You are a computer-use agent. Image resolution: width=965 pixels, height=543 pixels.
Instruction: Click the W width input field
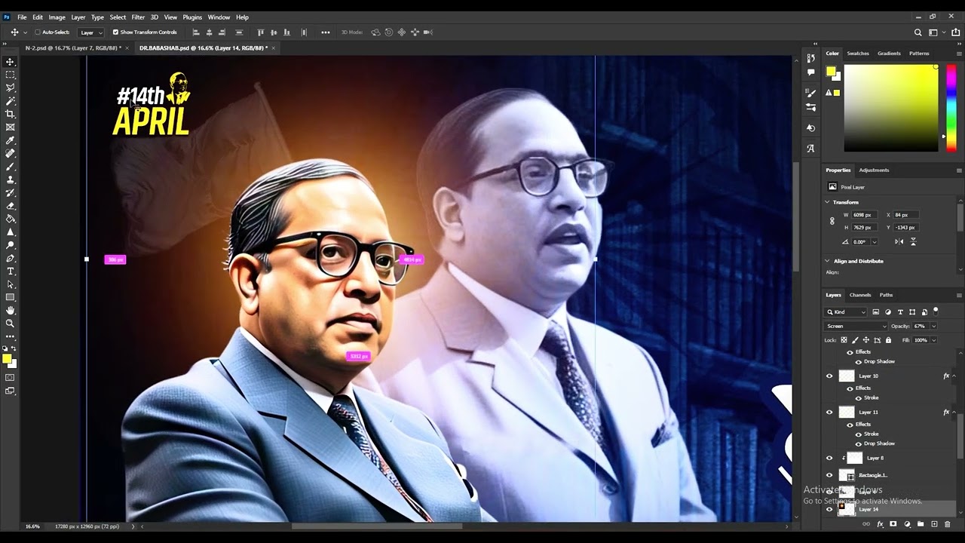pyautogui.click(x=865, y=215)
